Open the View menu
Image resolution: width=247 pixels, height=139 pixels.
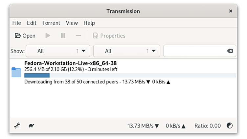click(x=72, y=23)
